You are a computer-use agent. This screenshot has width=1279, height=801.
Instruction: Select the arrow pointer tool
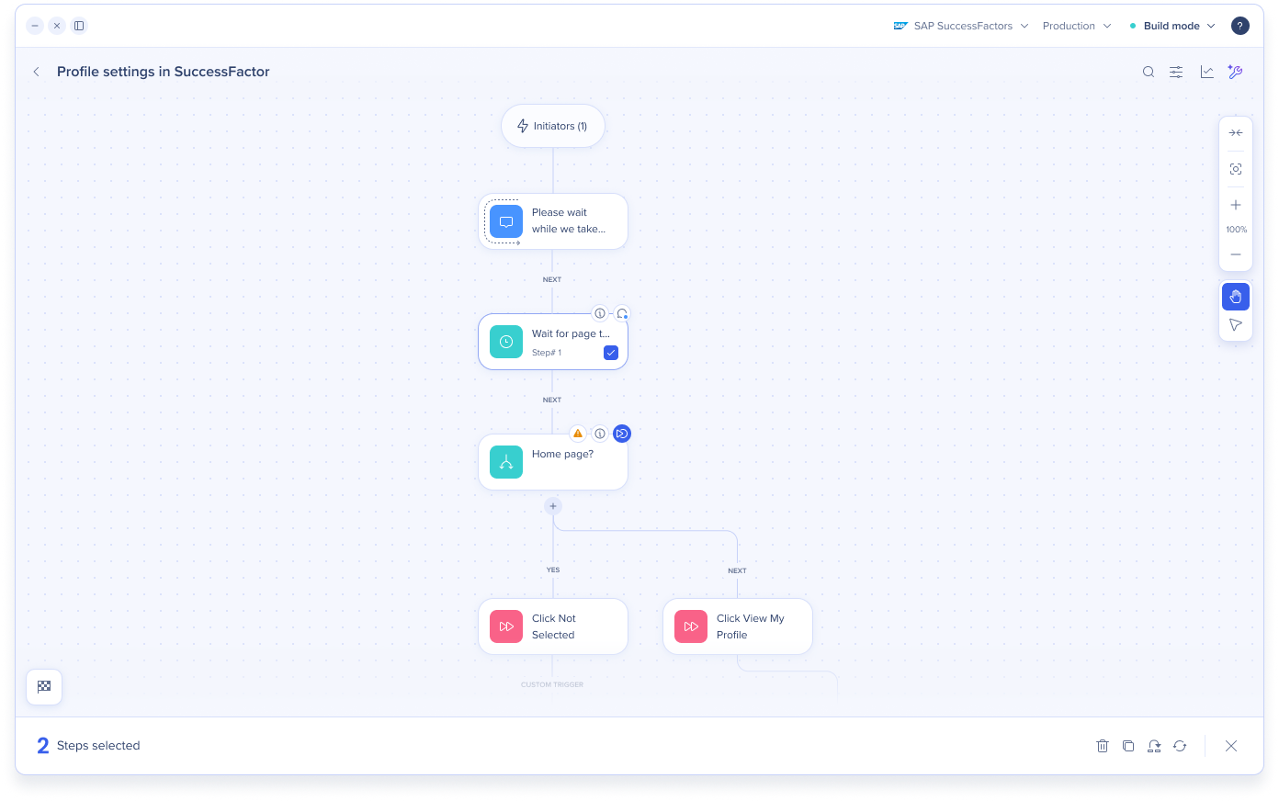[1236, 325]
